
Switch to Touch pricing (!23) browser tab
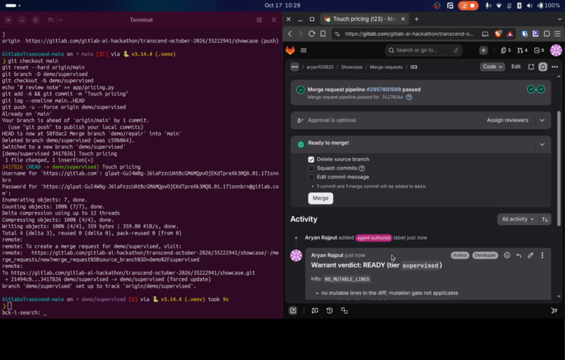pos(365,19)
